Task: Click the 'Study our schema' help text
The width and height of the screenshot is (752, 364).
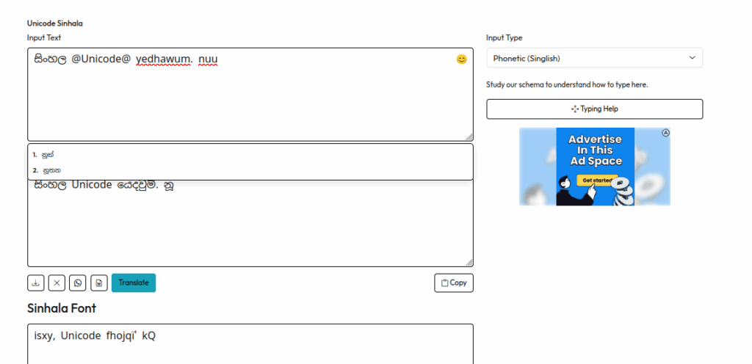Action: [x=567, y=85]
